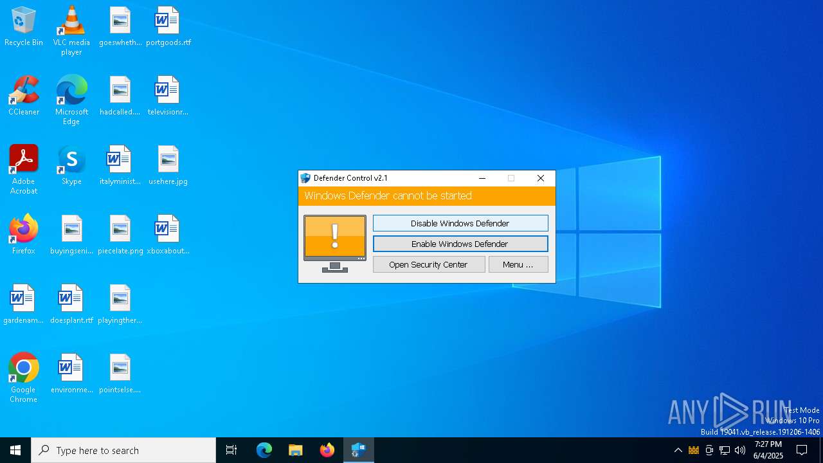Select the piecelate.png file
Image resolution: width=823 pixels, height=463 pixels.
tap(120, 235)
